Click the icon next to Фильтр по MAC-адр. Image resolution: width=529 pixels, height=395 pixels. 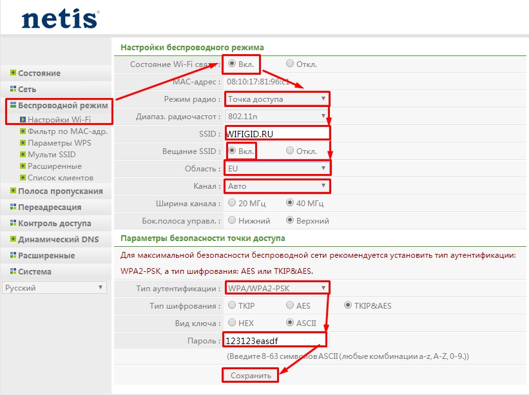point(23,131)
